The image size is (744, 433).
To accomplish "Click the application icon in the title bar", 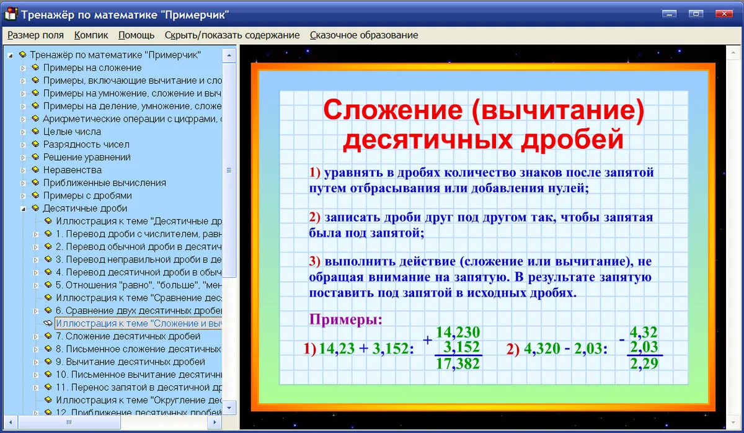I will point(11,14).
